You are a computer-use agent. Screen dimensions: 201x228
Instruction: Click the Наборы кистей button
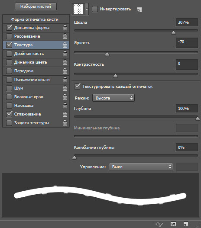click(36, 6)
